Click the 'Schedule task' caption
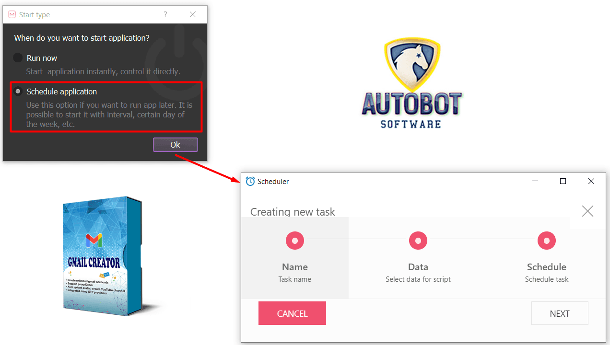This screenshot has width=610, height=345. point(547,279)
